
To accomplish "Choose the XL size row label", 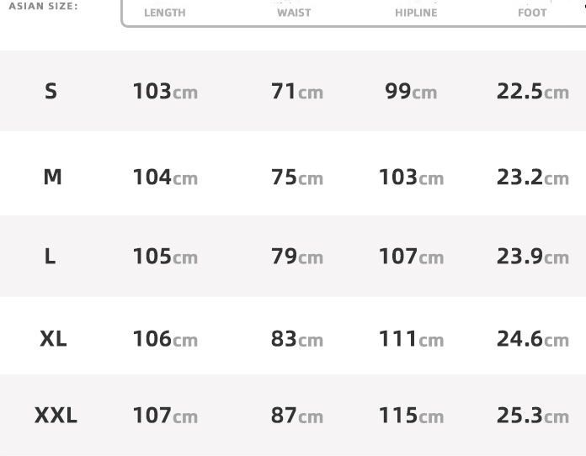I will pos(53,338).
